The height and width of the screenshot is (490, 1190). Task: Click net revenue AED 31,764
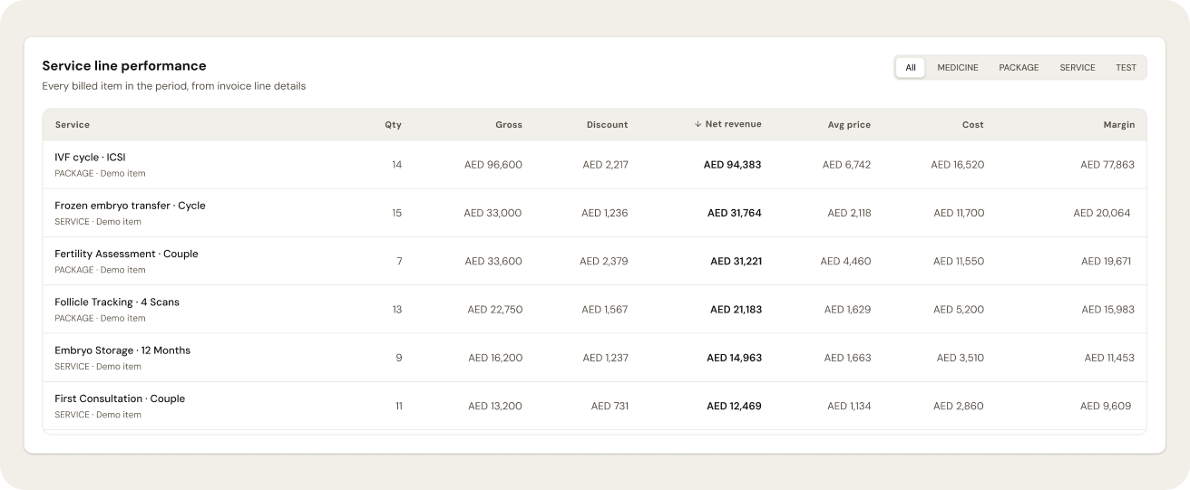pyautogui.click(x=735, y=213)
